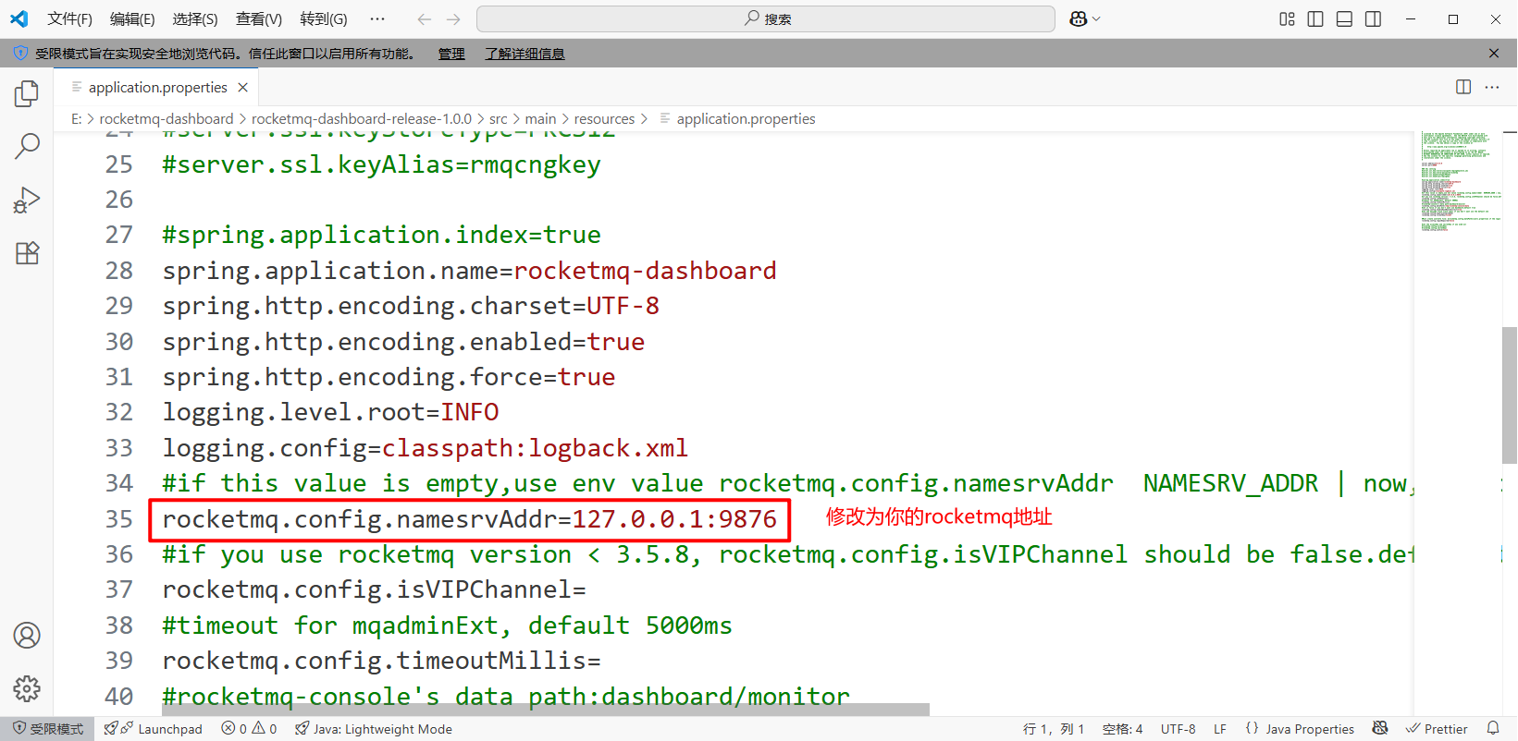Viewport: 1518px width, 741px height.
Task: Change indentation 空格: 4 setting
Action: click(x=1123, y=729)
